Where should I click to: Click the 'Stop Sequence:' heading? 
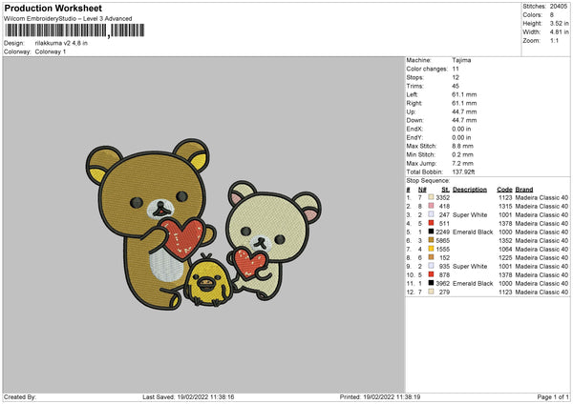pyautogui.click(x=428, y=180)
